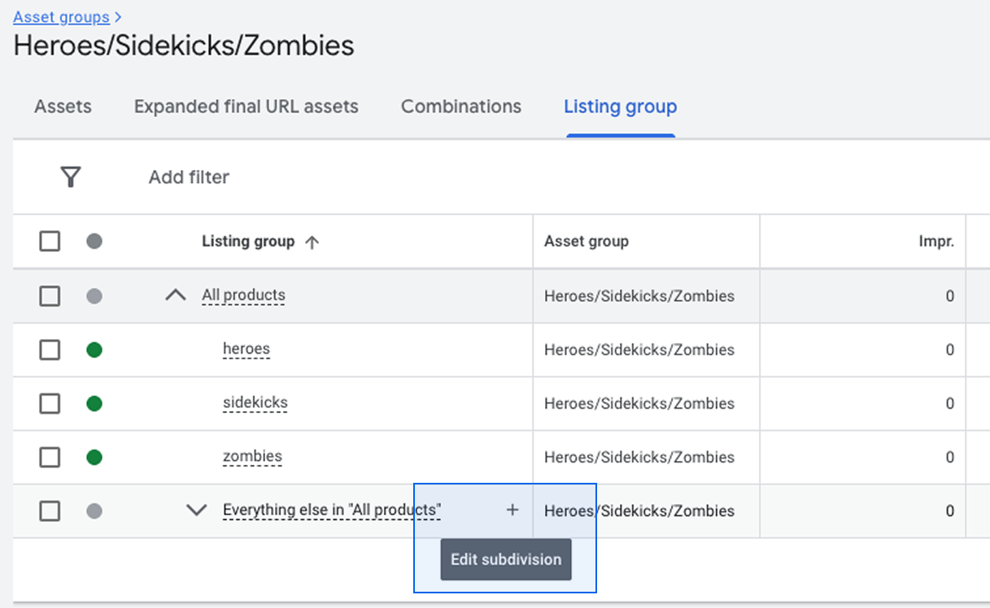Click the filter funnel icon

(71, 177)
